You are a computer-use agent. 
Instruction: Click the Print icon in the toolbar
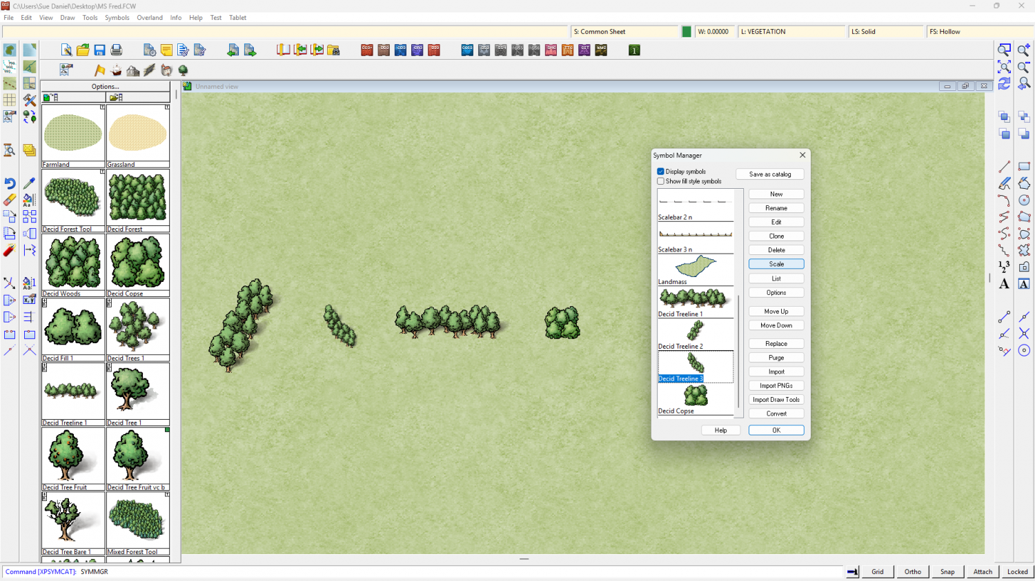pos(117,50)
